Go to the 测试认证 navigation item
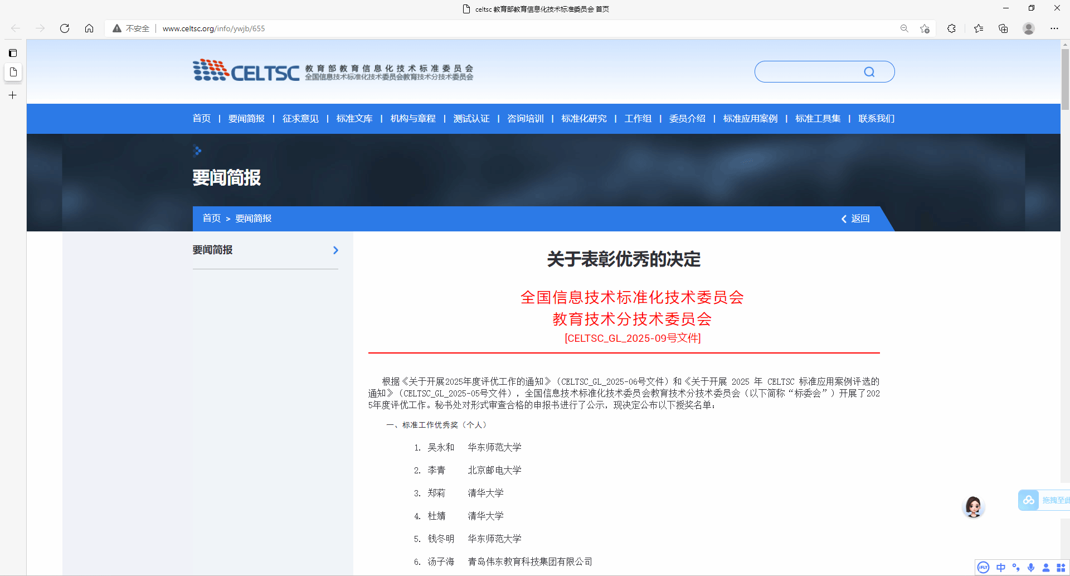Viewport: 1070px width, 576px height. pos(471,119)
